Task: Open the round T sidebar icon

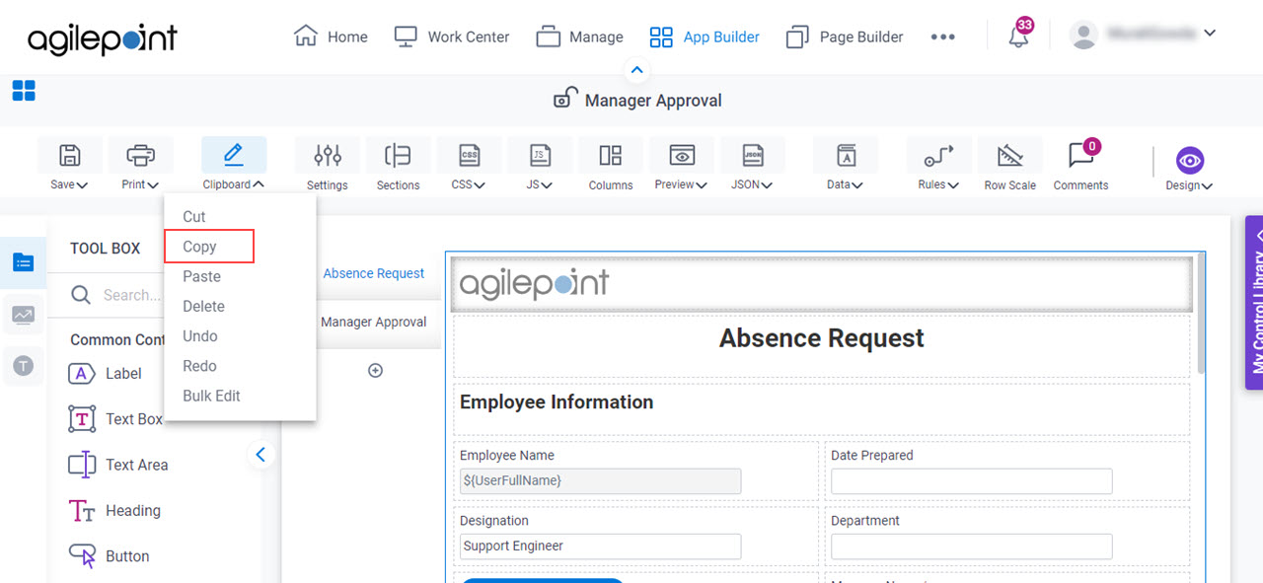Action: (x=23, y=366)
